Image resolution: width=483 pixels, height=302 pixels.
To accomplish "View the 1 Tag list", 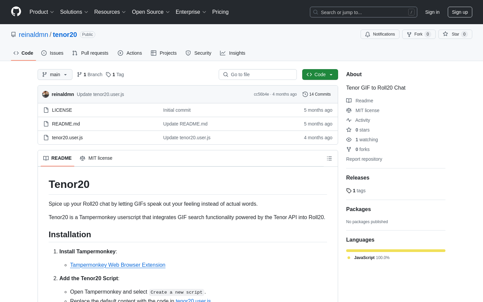I will [x=115, y=74].
